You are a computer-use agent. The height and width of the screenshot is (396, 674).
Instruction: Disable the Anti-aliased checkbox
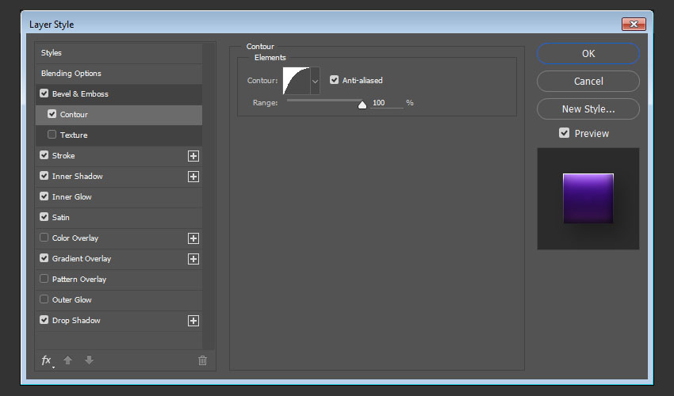[335, 80]
